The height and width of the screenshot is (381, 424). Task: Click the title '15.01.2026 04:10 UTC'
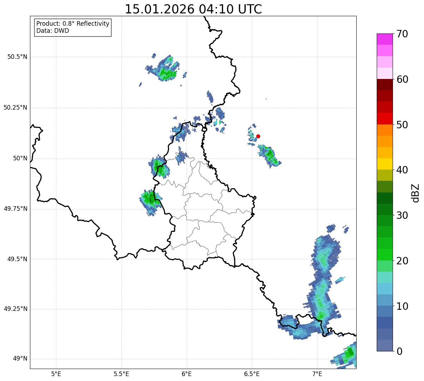coord(193,9)
